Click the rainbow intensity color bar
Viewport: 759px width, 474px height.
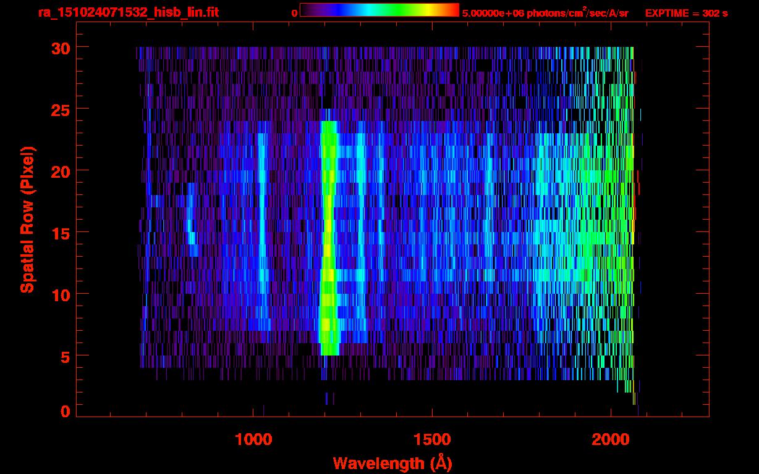pos(380,10)
